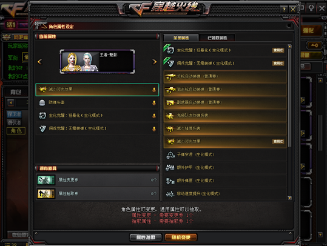
Task: Click the 佣兵觉醒 无需装弹 icon in right list
Action: coord(170,64)
